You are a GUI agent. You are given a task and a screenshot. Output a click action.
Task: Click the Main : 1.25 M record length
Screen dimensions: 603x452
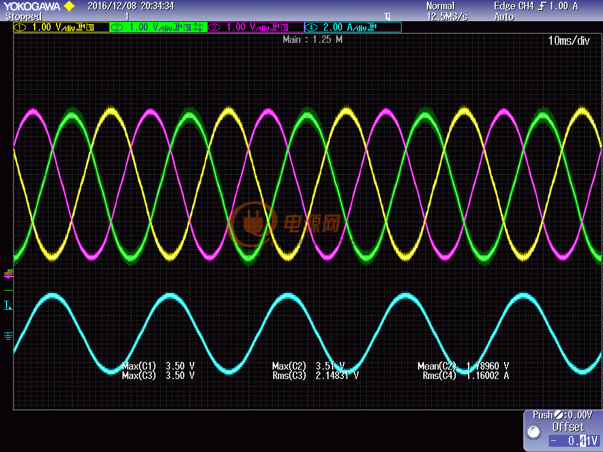[312, 39]
